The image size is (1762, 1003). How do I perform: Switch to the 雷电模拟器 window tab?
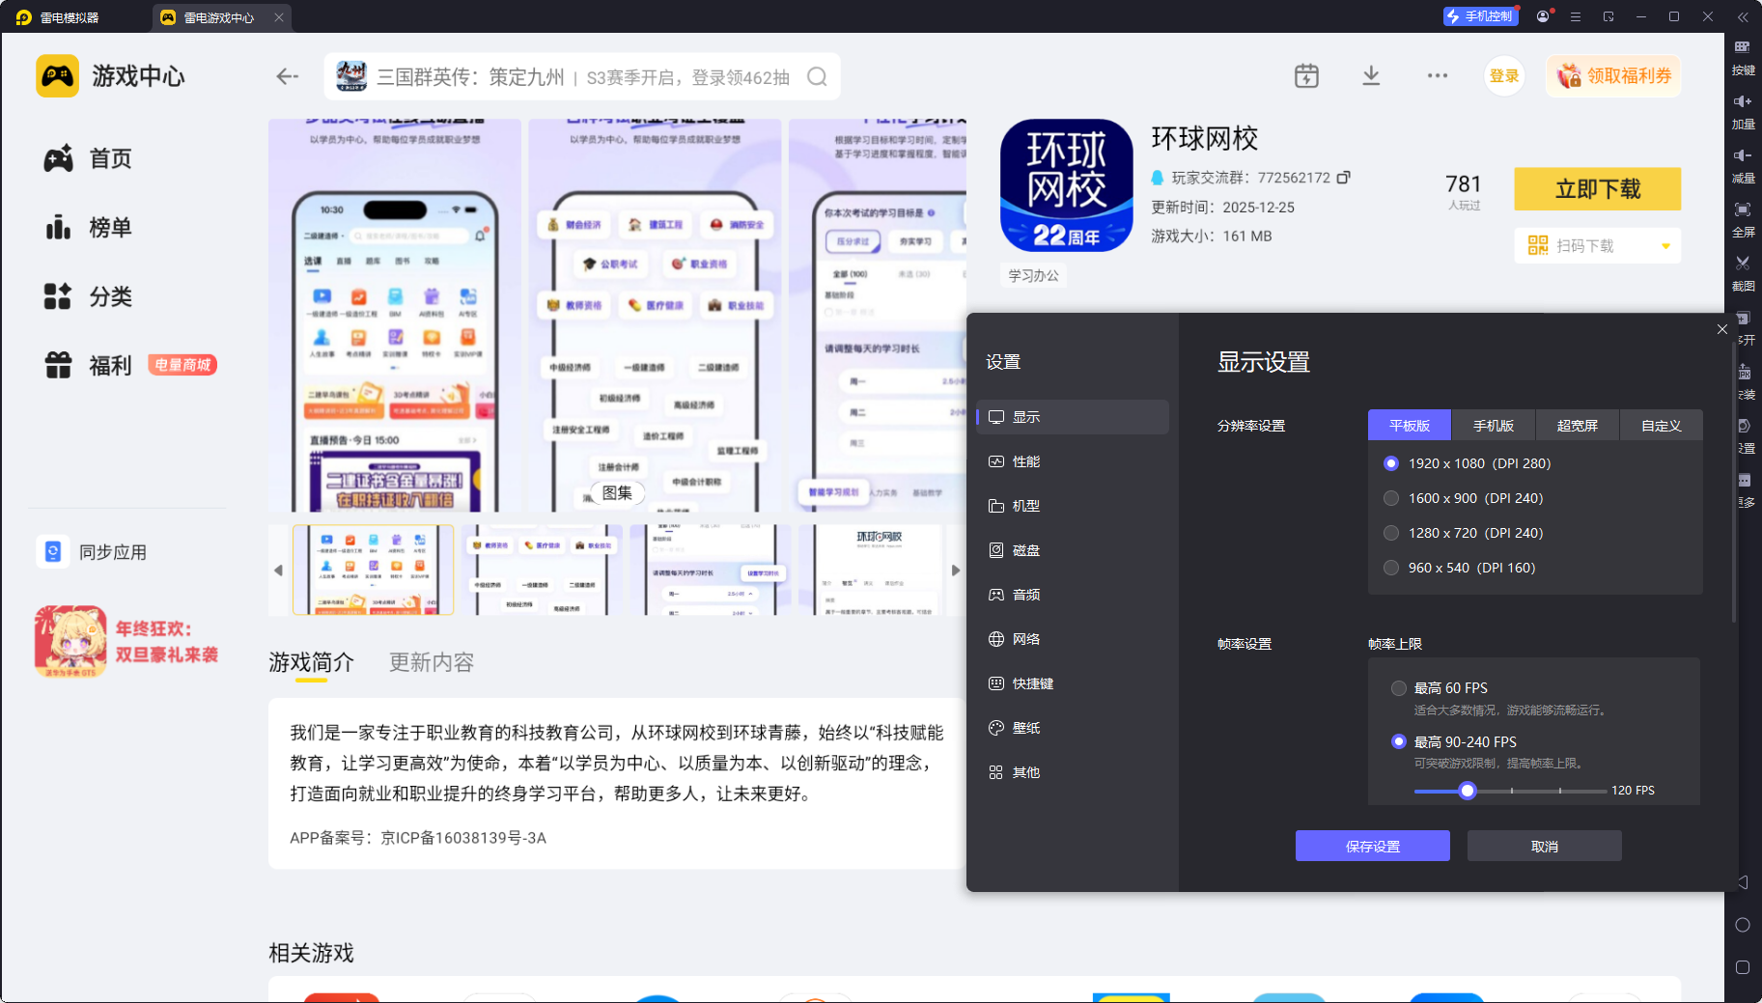click(70, 17)
